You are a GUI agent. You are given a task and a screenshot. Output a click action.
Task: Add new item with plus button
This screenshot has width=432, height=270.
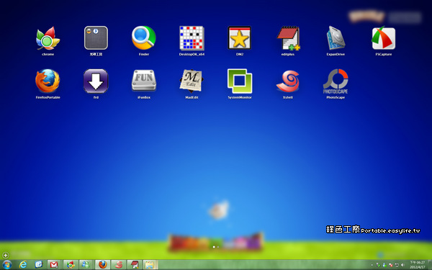[5, 255]
